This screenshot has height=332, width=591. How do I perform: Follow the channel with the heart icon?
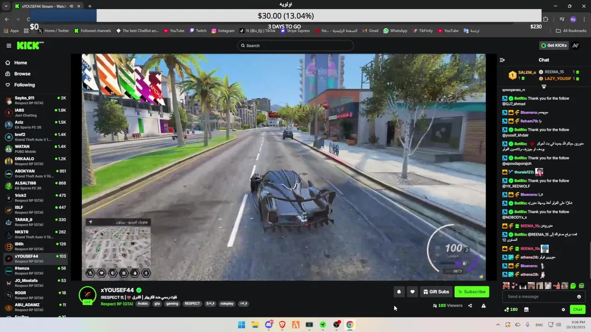[412, 291]
